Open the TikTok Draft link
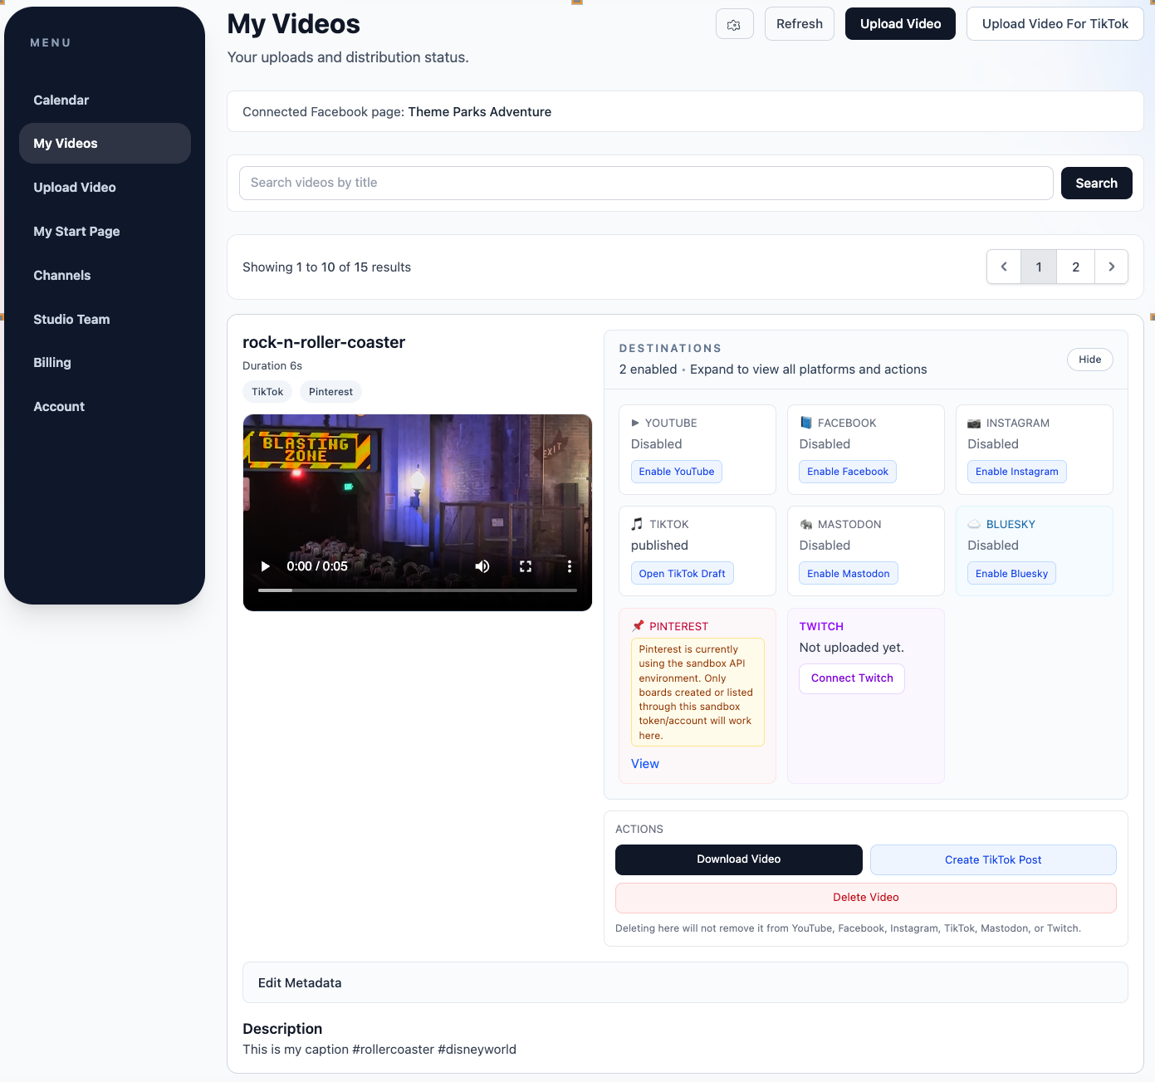Screen dimensions: 1155x1082 tap(682, 573)
